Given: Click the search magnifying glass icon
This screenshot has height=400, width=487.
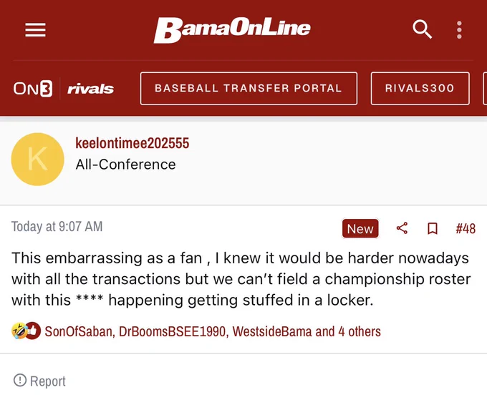Looking at the screenshot, I should 422,29.
